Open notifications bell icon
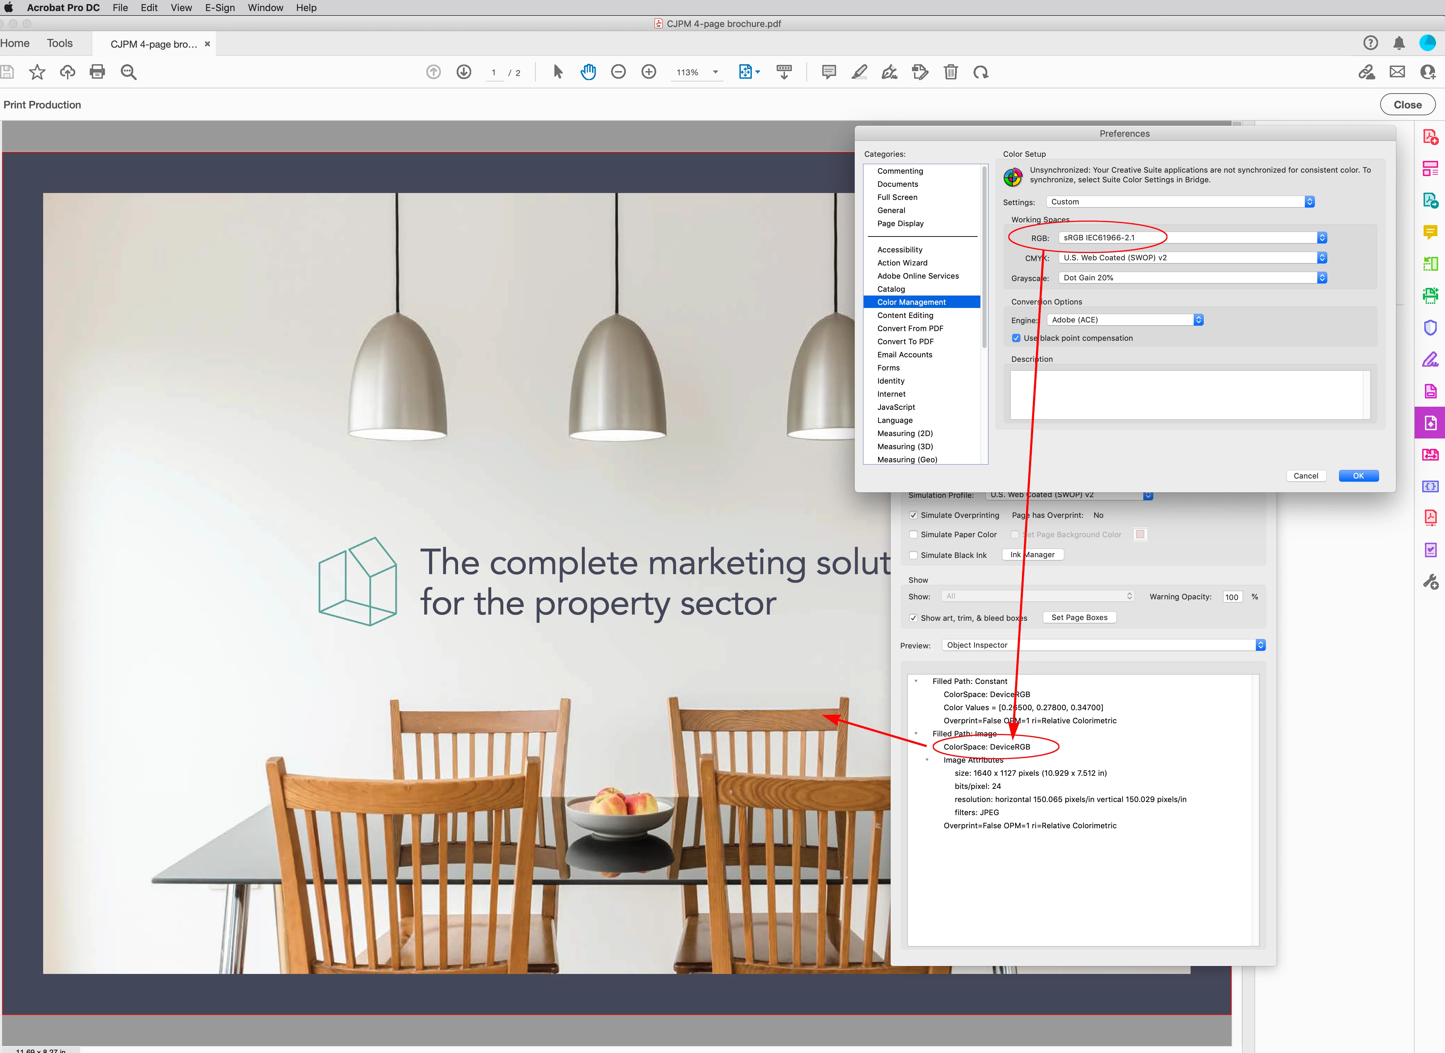1445x1053 pixels. 1398,44
